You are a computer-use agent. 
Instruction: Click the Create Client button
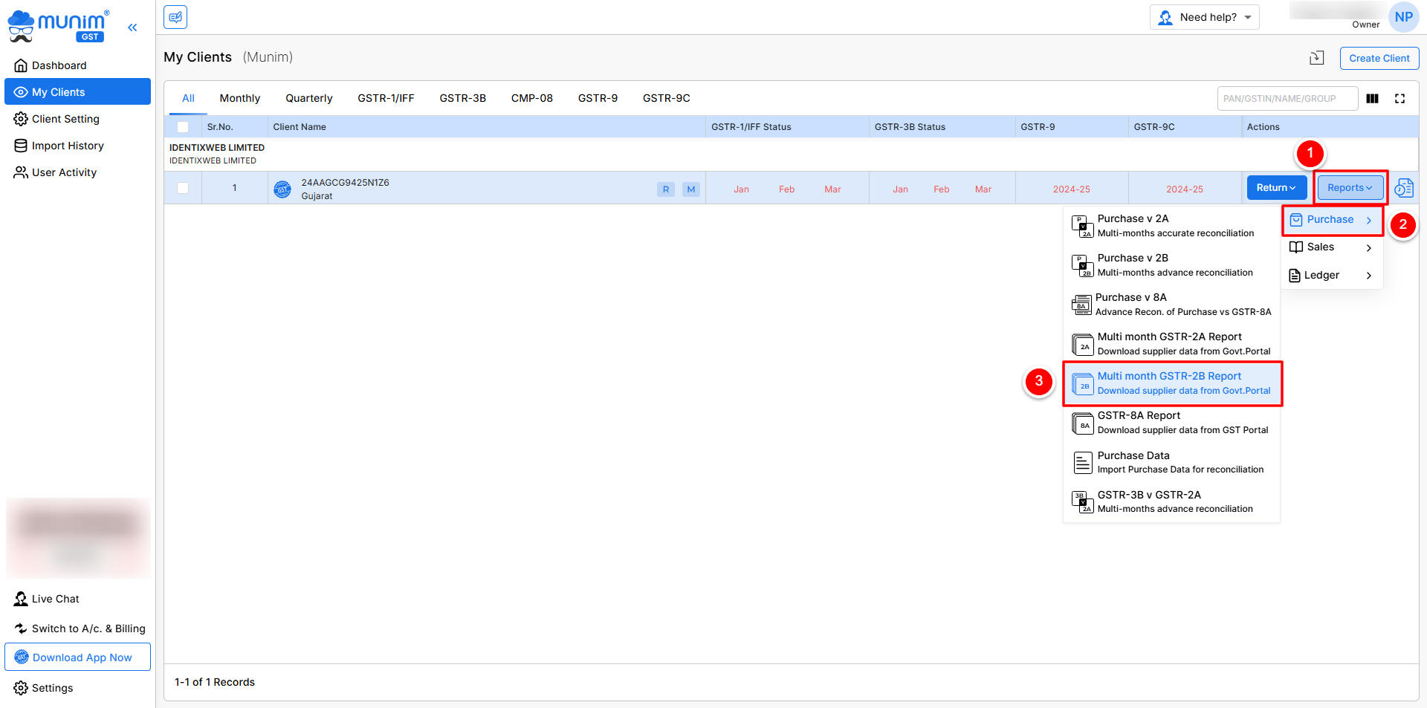(x=1379, y=58)
